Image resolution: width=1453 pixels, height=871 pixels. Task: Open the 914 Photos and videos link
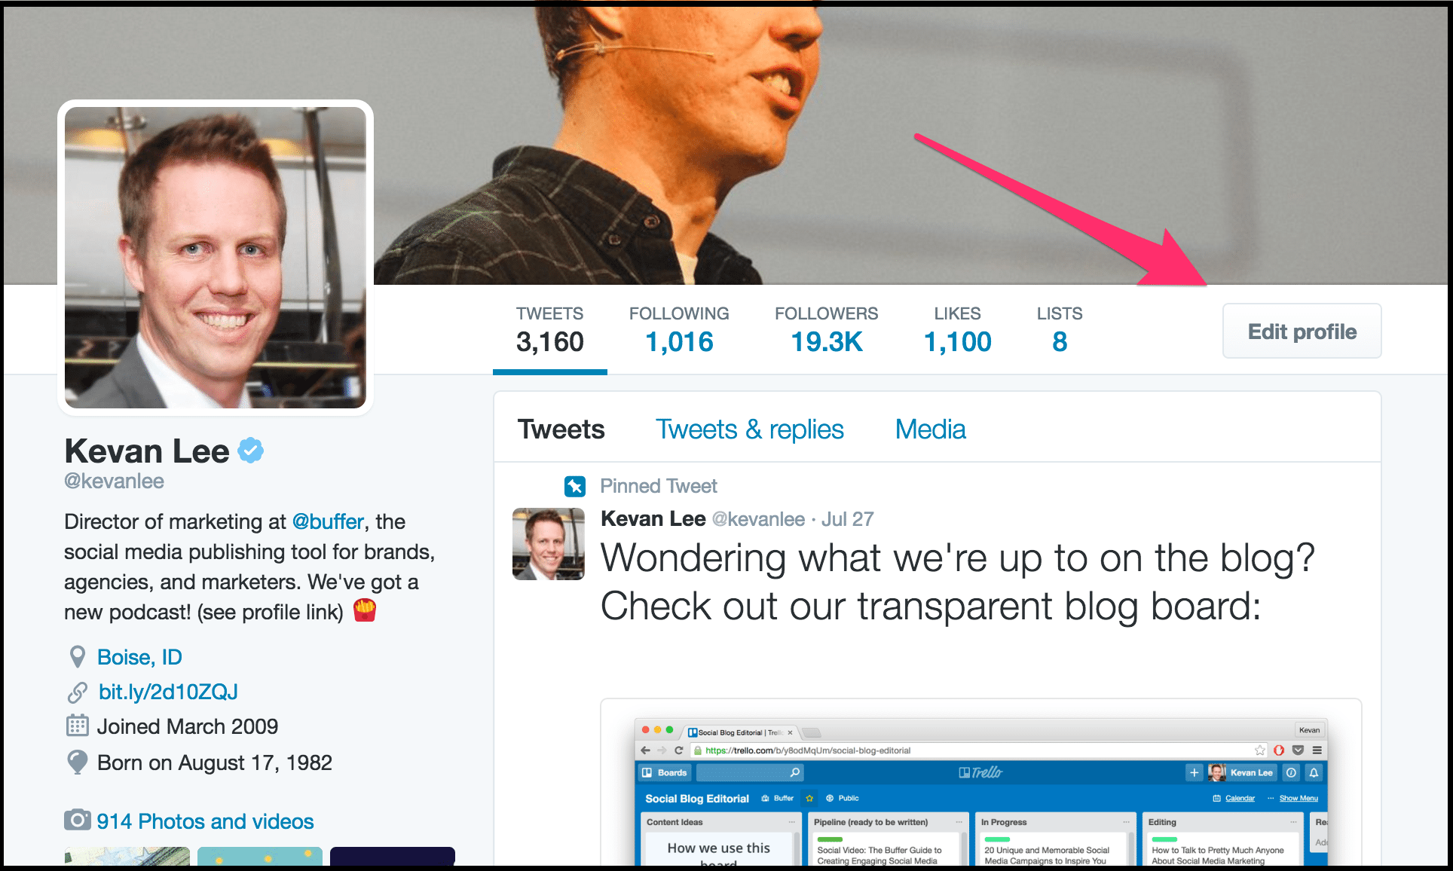coord(205,821)
